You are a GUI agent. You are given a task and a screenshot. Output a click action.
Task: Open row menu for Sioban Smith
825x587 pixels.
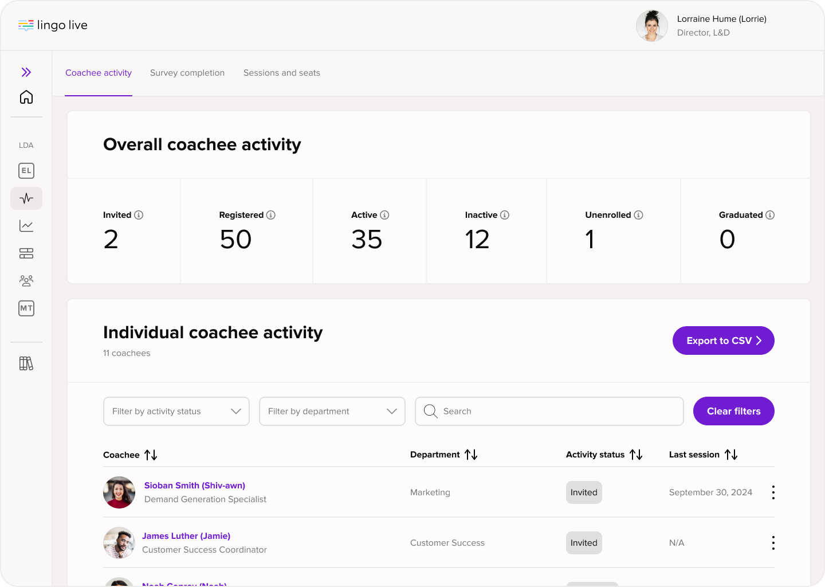click(x=773, y=492)
